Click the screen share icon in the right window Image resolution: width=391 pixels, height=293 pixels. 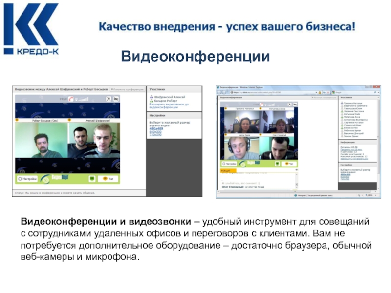tap(277, 164)
